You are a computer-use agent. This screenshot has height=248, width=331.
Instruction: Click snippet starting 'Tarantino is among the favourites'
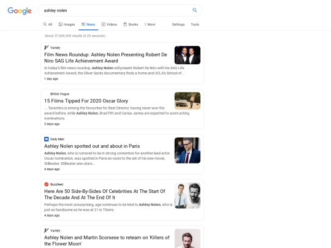click(116, 113)
